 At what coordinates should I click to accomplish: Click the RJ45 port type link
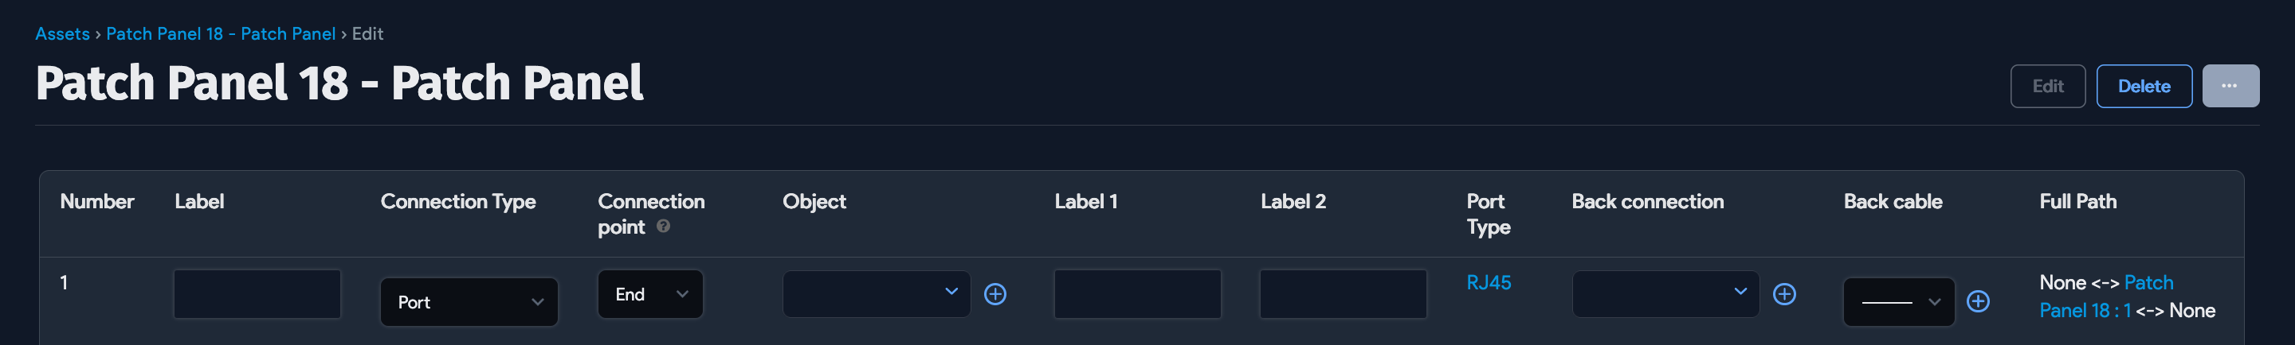[x=1489, y=283]
